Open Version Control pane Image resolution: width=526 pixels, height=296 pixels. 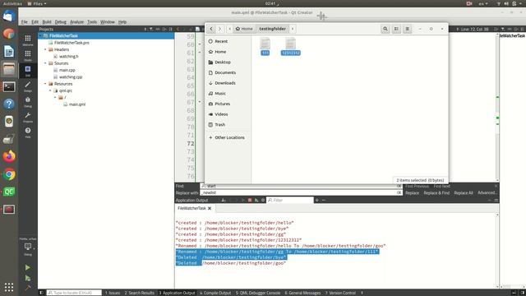tap(340, 293)
